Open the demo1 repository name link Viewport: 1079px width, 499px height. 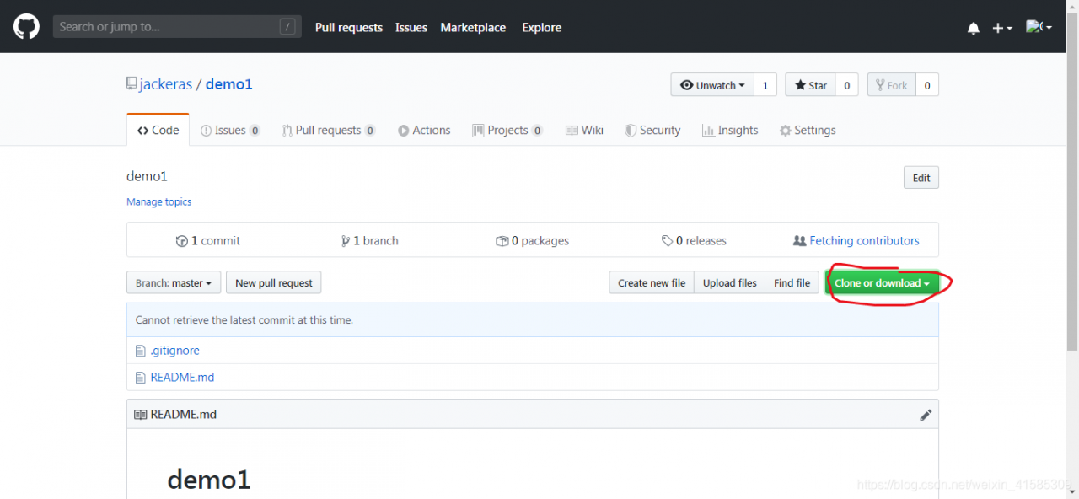[229, 84]
